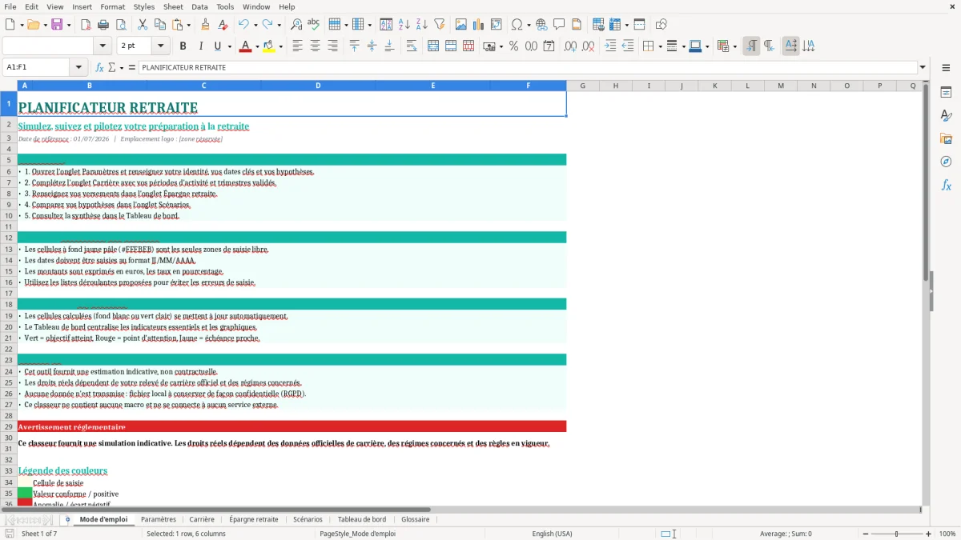Open the Sheet menu
The image size is (961, 540).
point(173,6)
